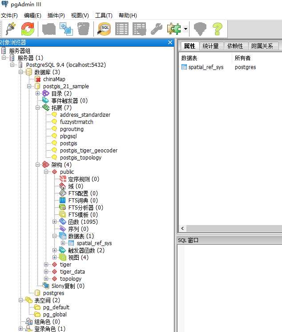This screenshot has height=332, width=282.
Task: Open the 编辑(E) menu
Action: (32, 16)
